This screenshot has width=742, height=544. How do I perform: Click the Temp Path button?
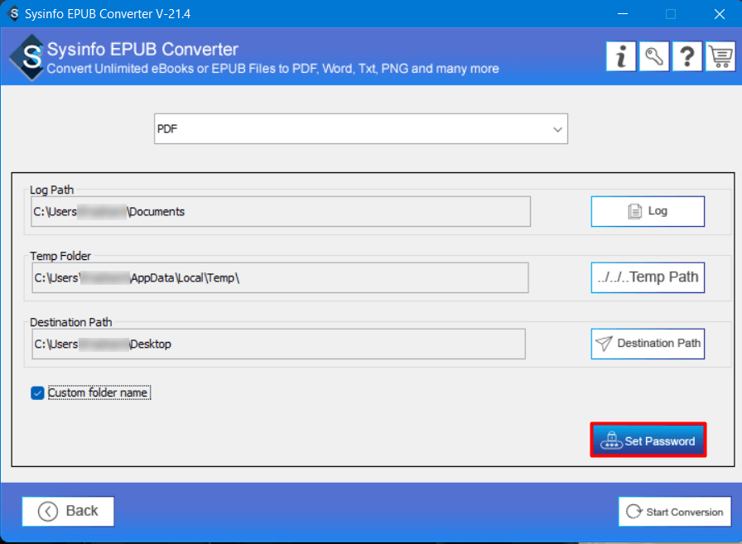click(x=647, y=277)
